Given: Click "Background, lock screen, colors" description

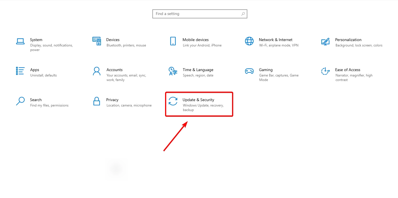Looking at the screenshot, I should (x=359, y=45).
